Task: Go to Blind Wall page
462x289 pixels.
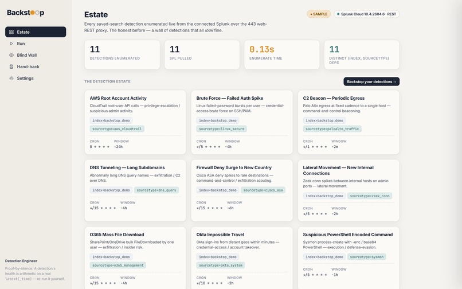Action: (x=36, y=55)
